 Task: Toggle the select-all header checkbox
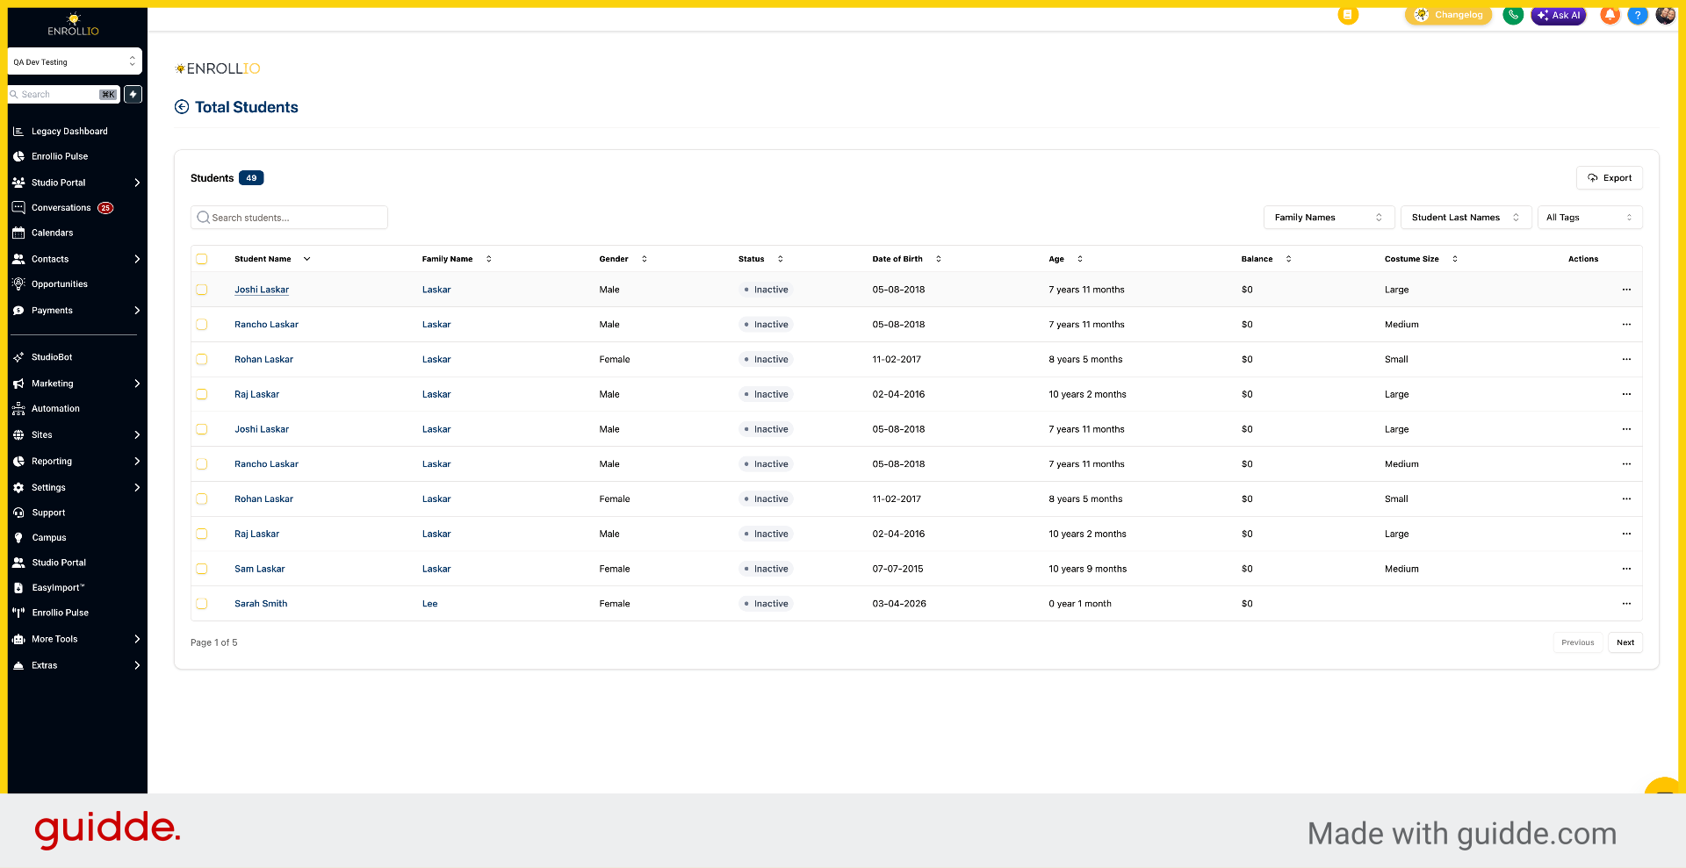pyautogui.click(x=202, y=259)
